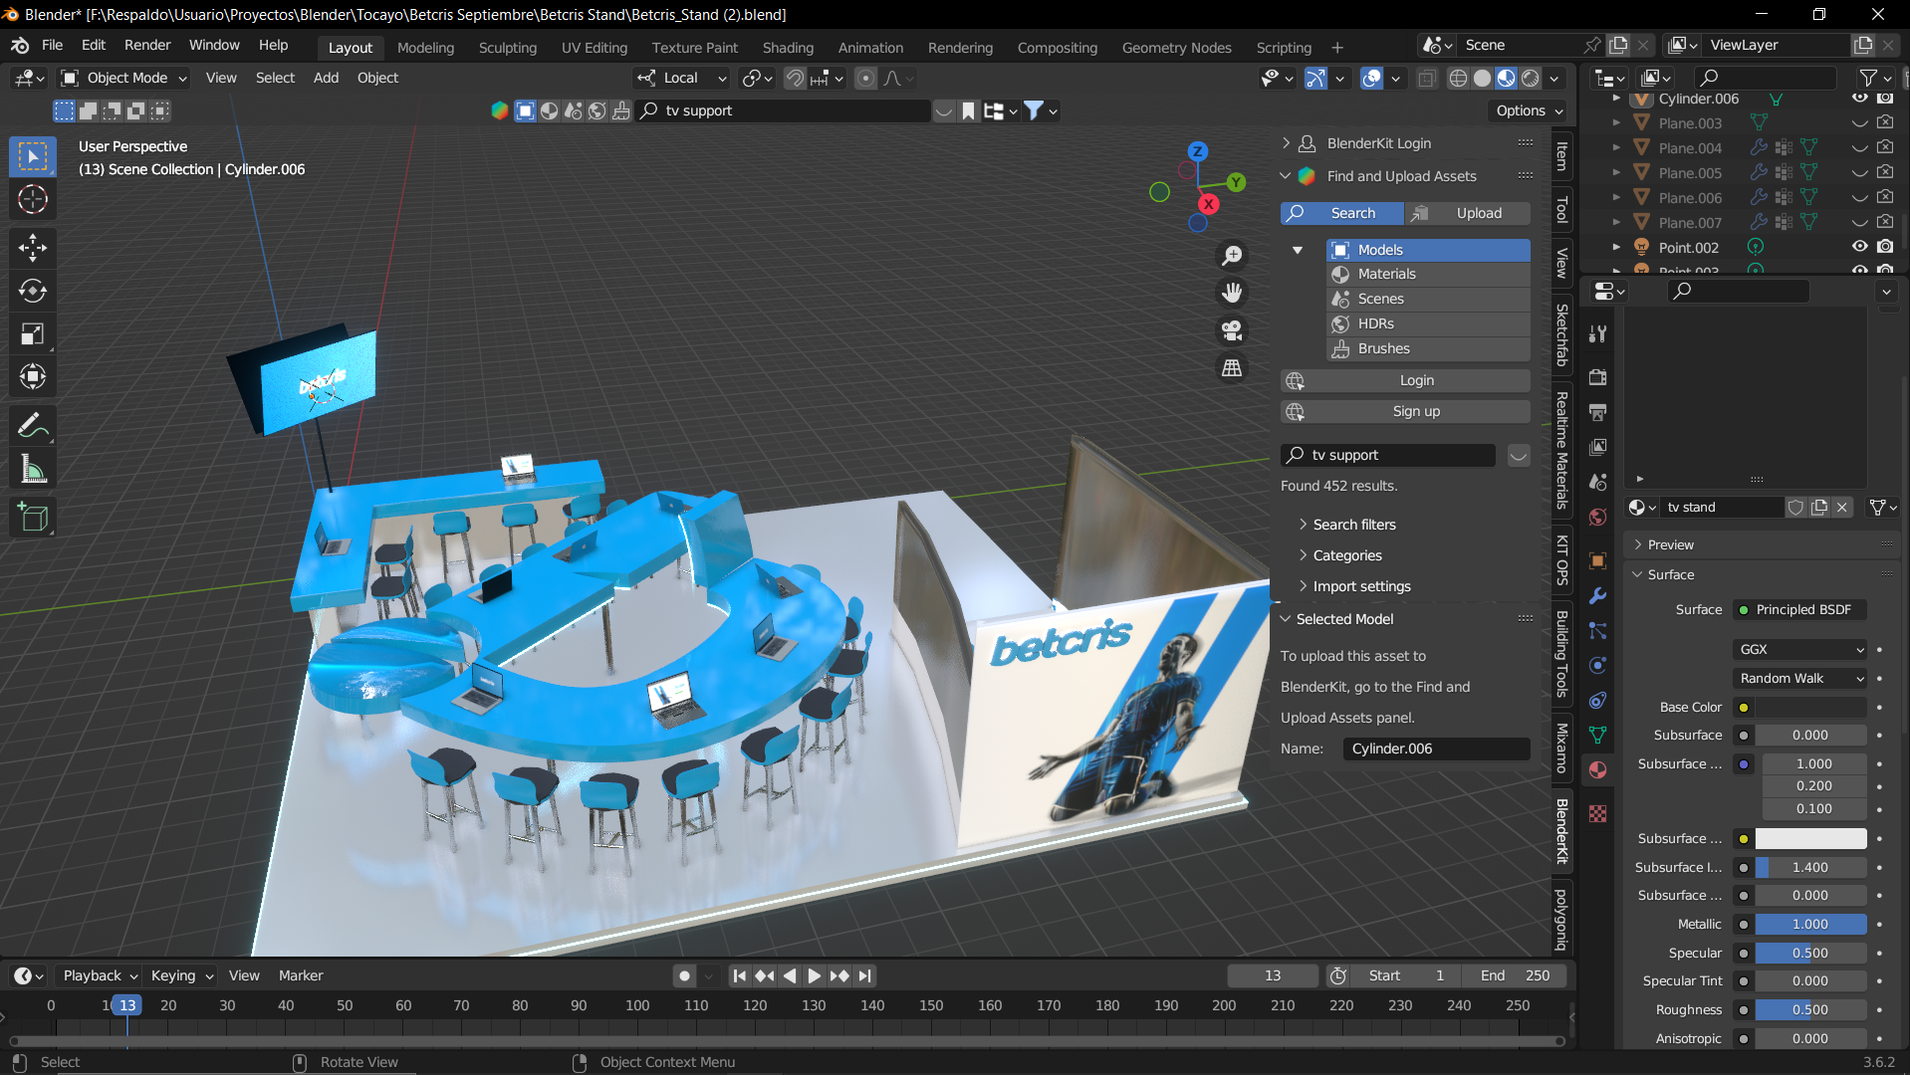Open the Local transform orientation dropdown
The height and width of the screenshot is (1075, 1910).
[x=682, y=79]
